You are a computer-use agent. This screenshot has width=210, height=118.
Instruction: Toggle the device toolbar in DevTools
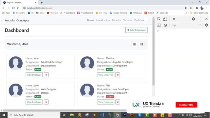coord(165,19)
